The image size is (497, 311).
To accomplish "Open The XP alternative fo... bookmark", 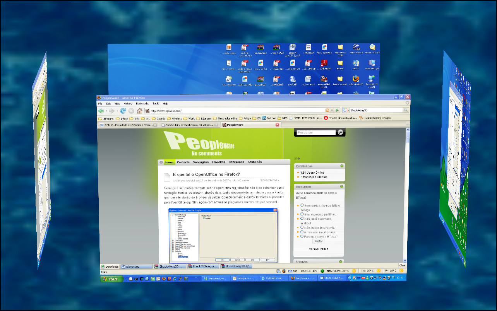I will (x=340, y=118).
